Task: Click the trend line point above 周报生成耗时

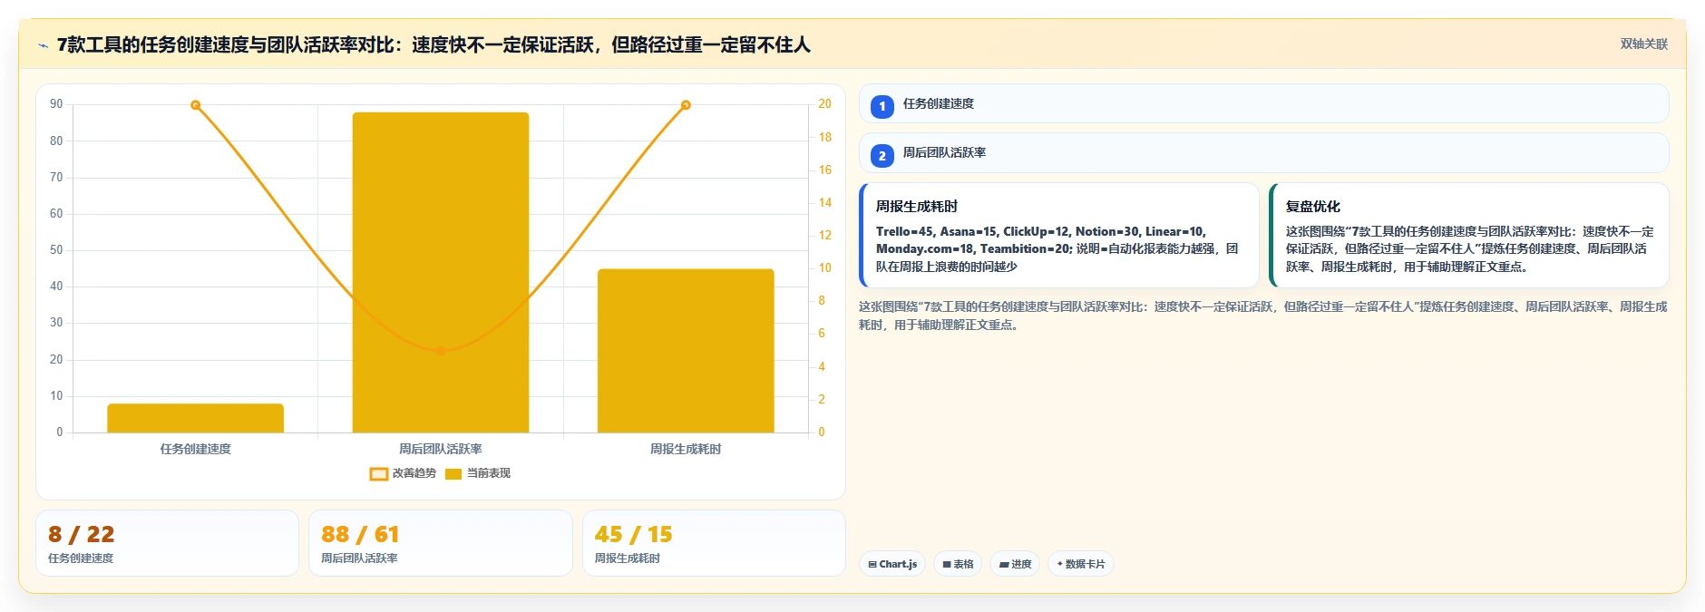Action: coord(686,105)
